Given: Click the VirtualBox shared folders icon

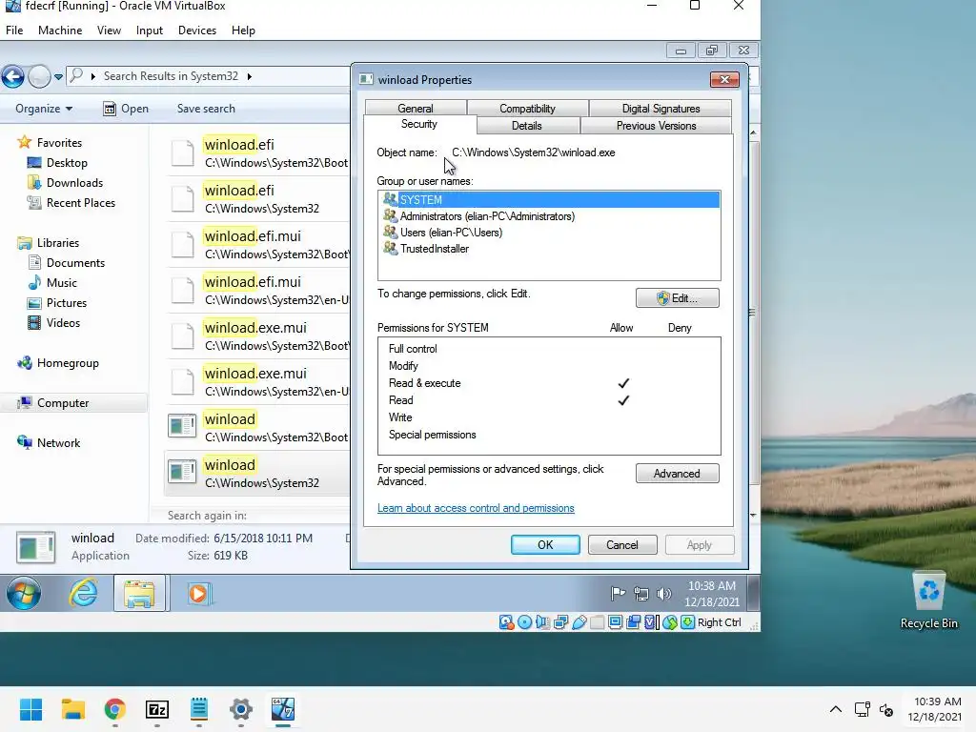Looking at the screenshot, I should click(x=597, y=622).
